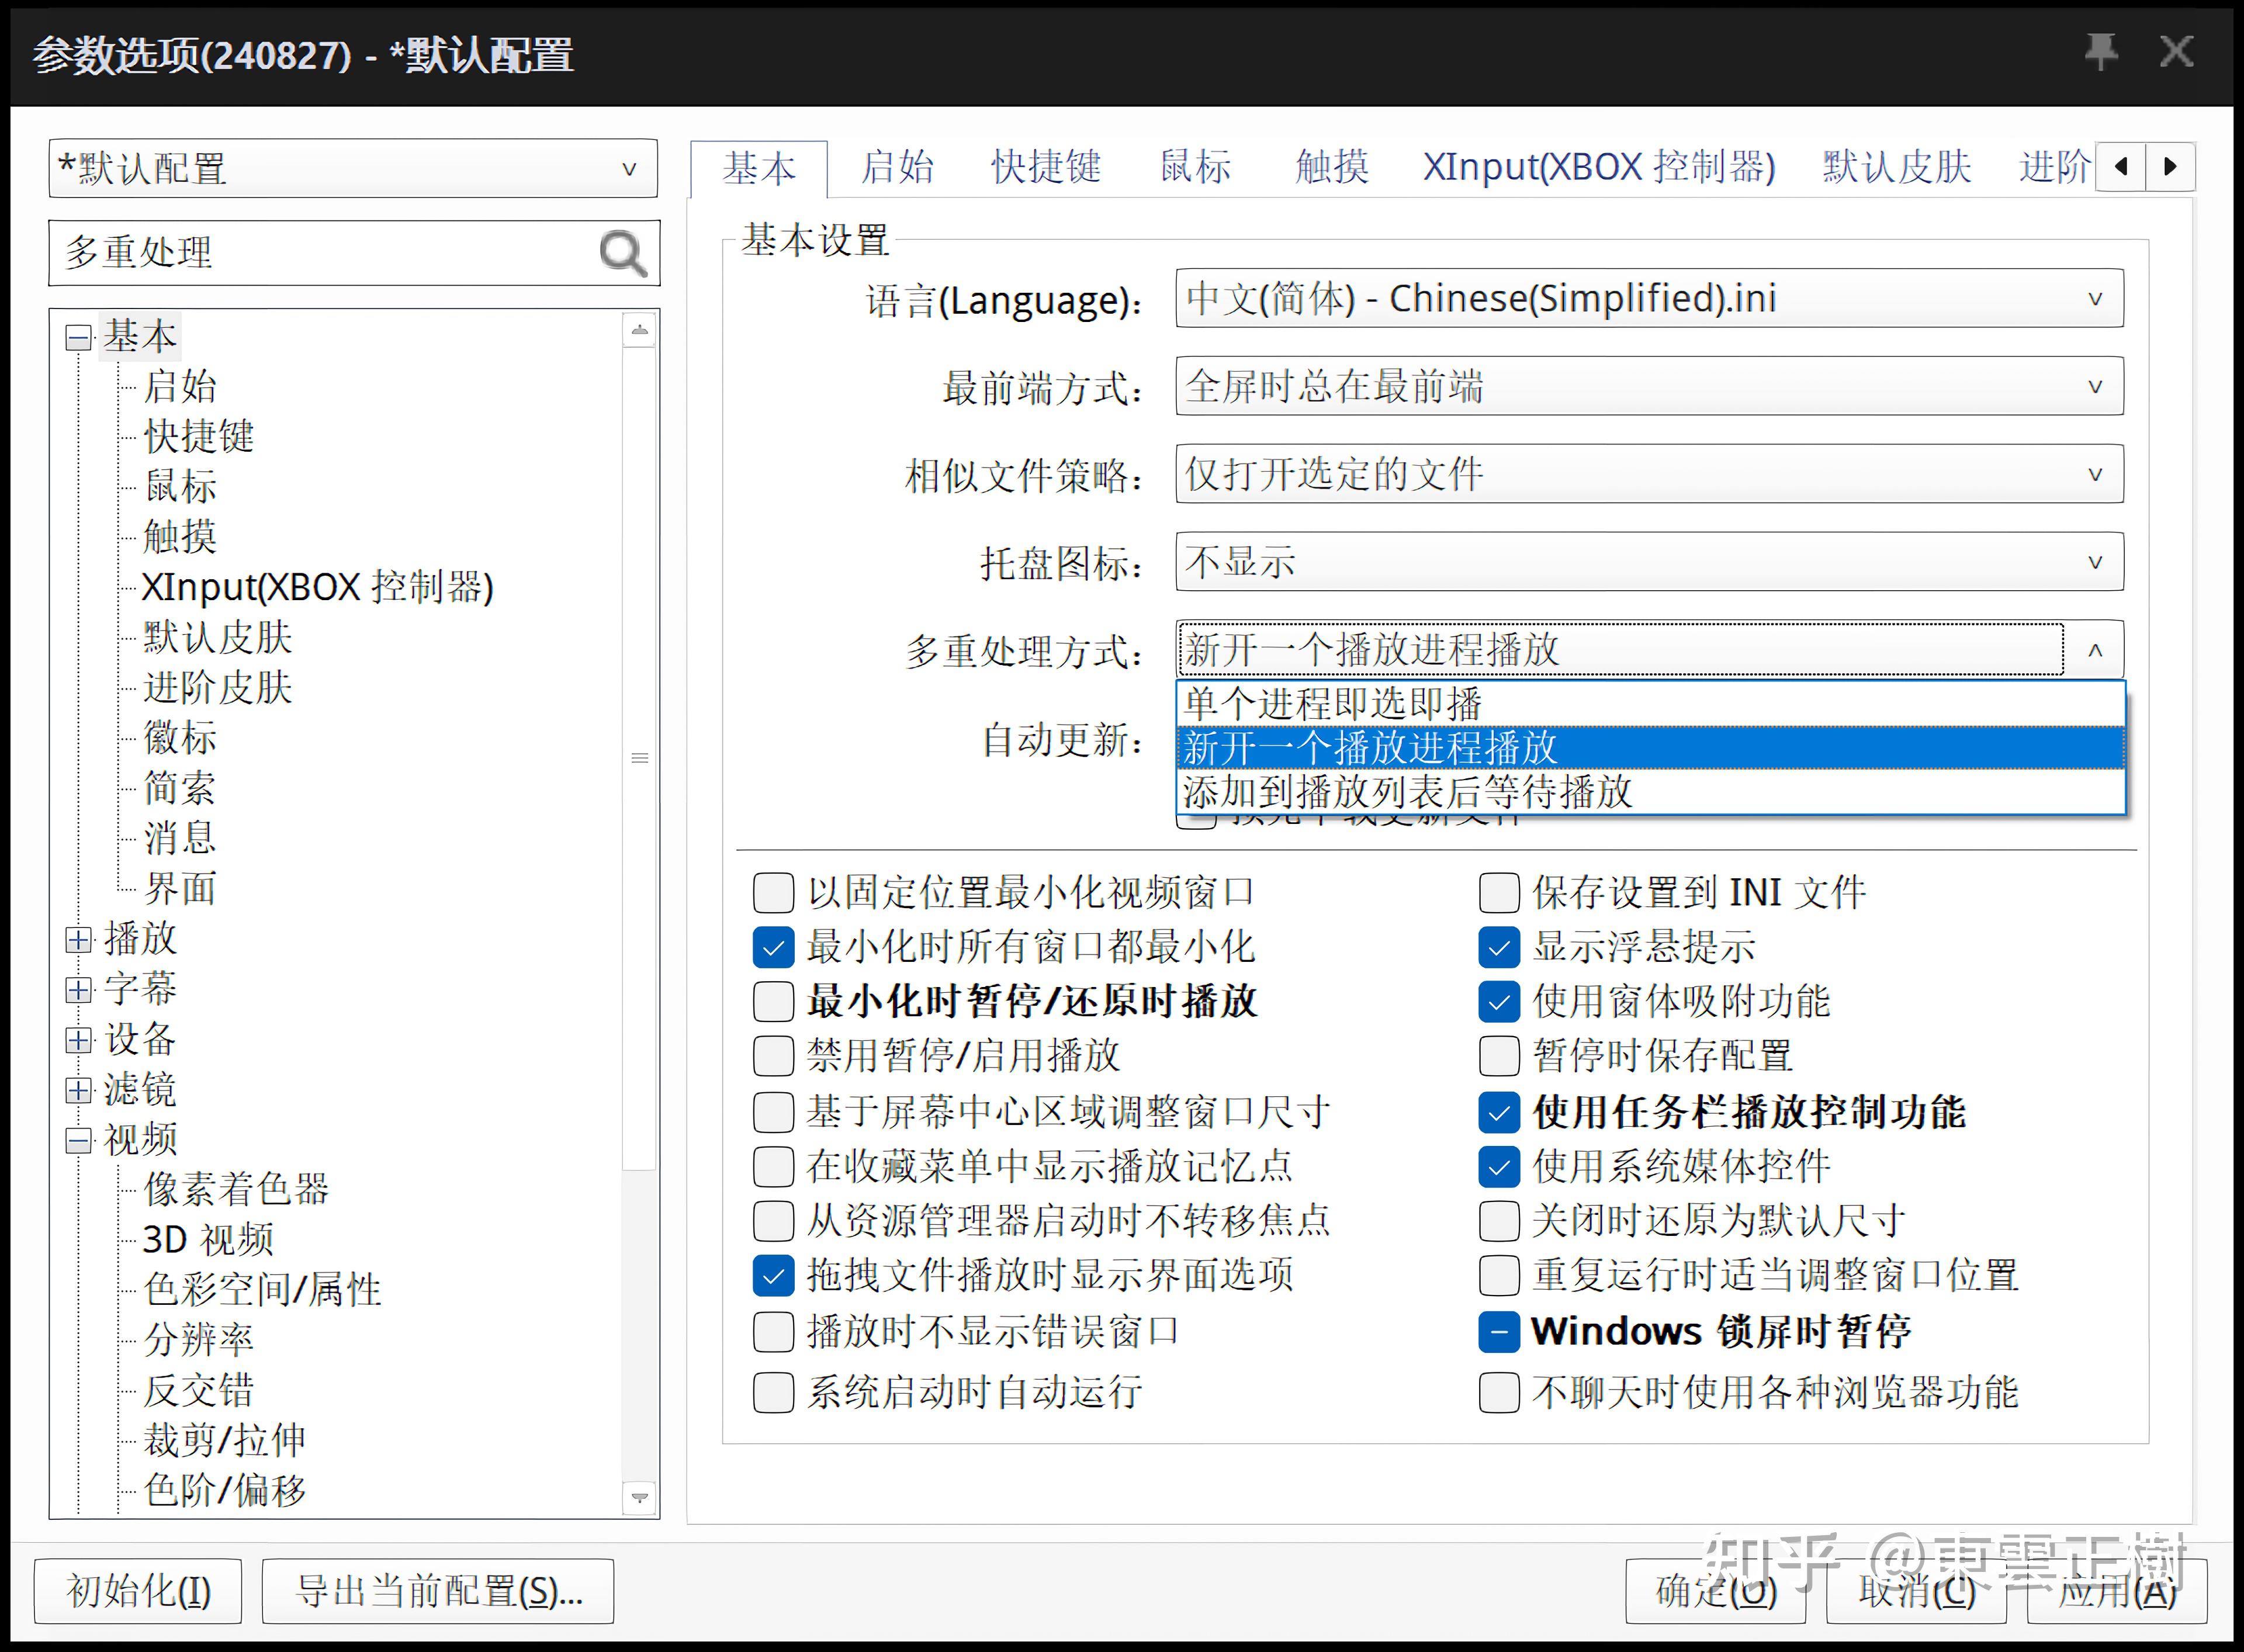Select 界面 in the settings tree
Image resolution: width=2244 pixels, height=1652 pixels.
[179, 889]
